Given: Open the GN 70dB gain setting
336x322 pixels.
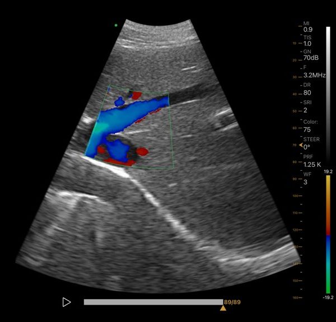Looking at the screenshot, I should 310,54.
